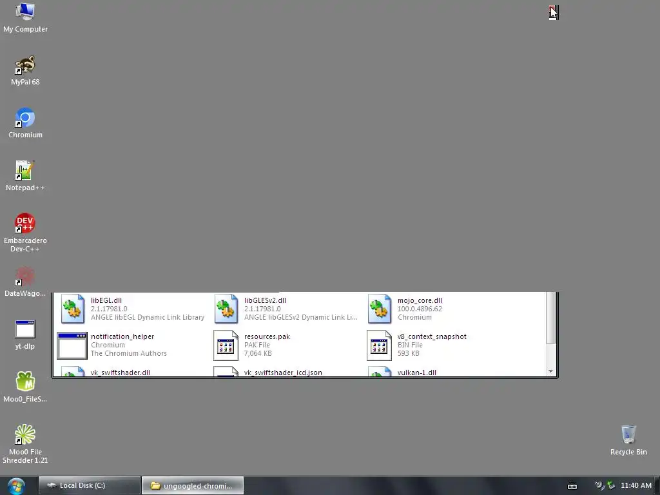Screen dimensions: 660x495
Task: Select the yt-dlp desktop icon
Action: coord(25,335)
